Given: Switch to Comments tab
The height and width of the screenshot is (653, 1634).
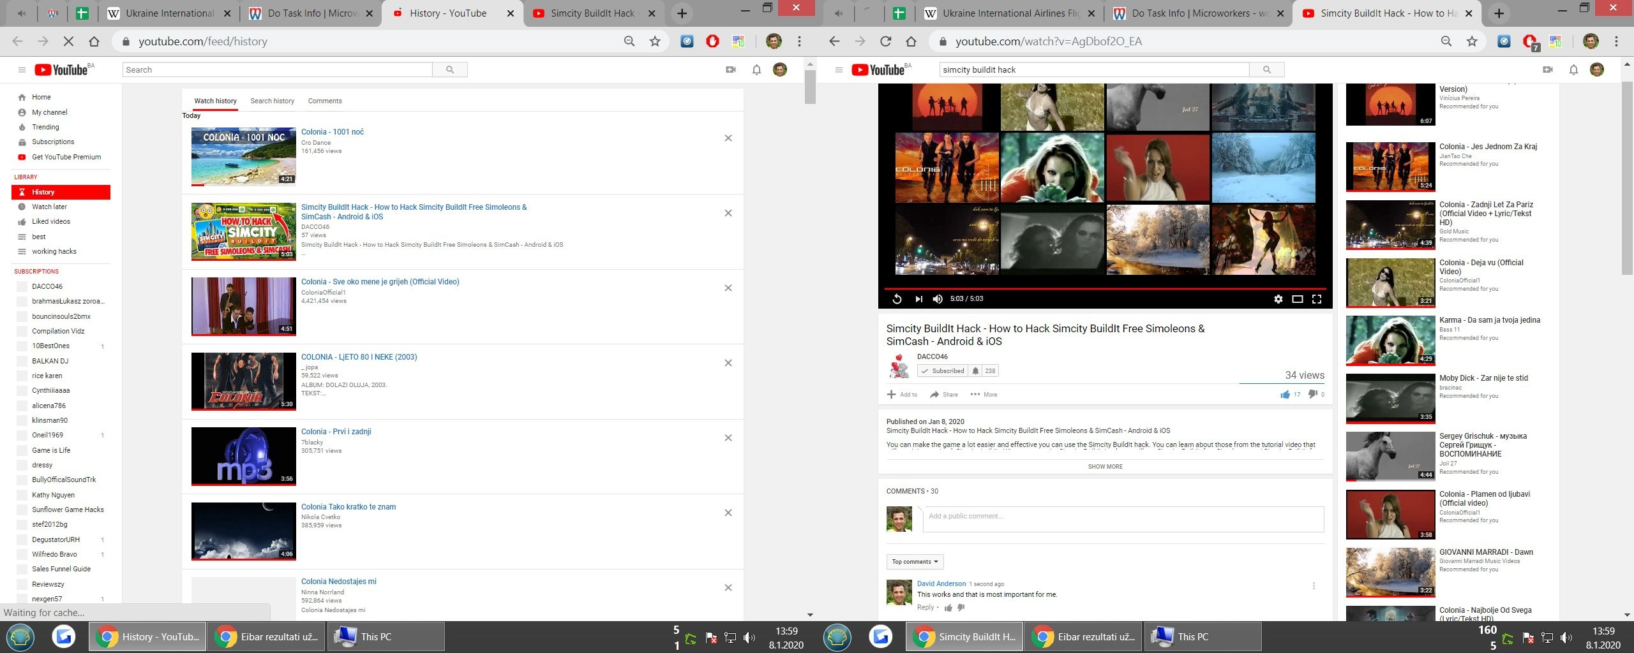Looking at the screenshot, I should click(325, 101).
